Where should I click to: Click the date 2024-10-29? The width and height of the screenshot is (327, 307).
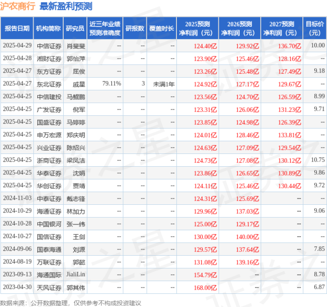coord(17,211)
